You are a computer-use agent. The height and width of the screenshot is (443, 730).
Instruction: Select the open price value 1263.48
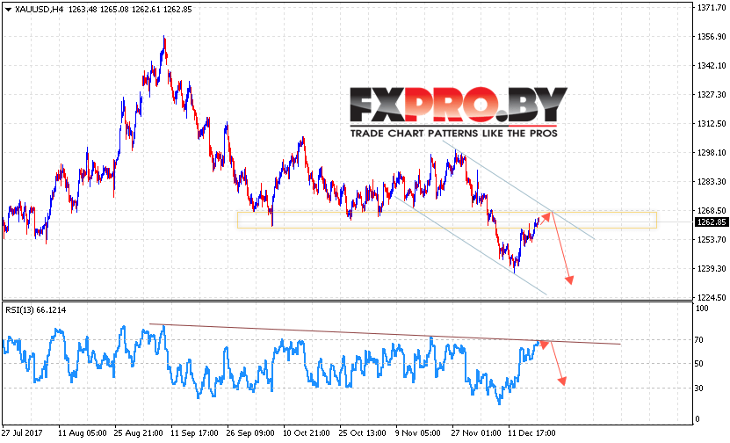[83, 10]
